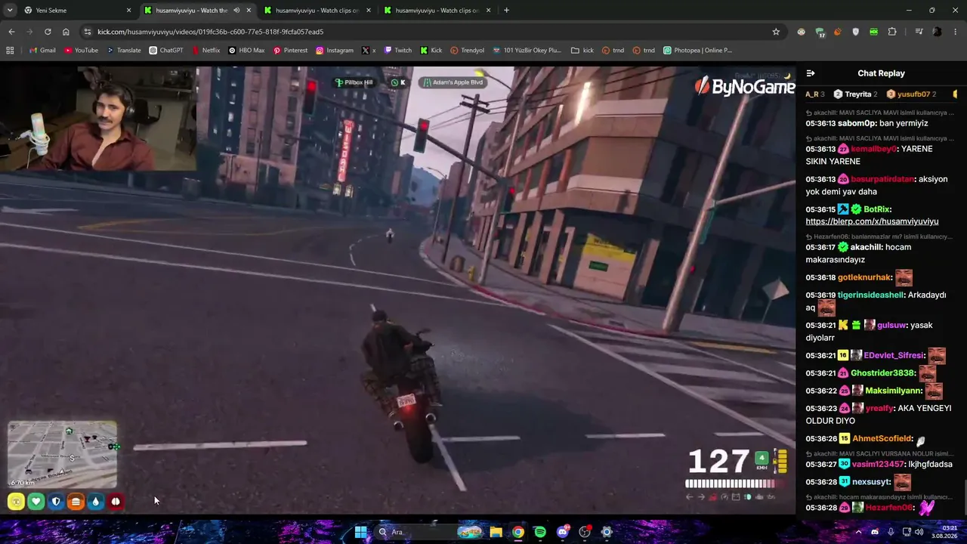Viewport: 967px width, 544px height.
Task: Open the Gmail bookmark
Action: pos(42,51)
